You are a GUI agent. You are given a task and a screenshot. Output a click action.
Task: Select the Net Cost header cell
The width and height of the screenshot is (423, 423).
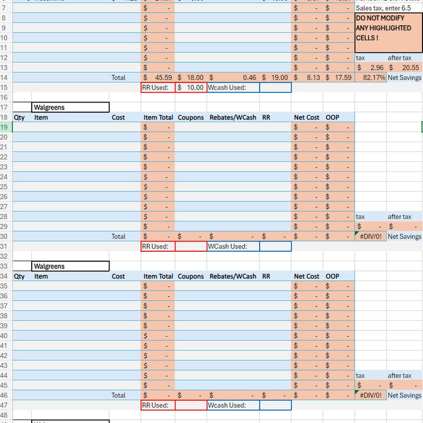pos(306,117)
